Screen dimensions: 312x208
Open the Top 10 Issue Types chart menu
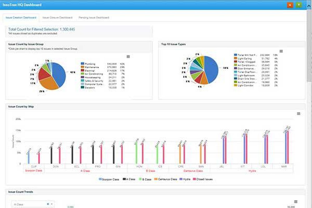point(281,51)
